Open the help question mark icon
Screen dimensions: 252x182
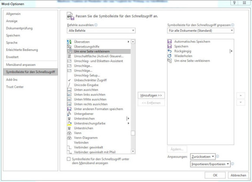234,3
